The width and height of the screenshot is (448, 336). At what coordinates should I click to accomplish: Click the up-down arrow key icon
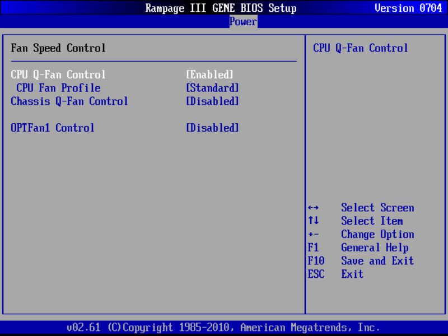pos(314,221)
